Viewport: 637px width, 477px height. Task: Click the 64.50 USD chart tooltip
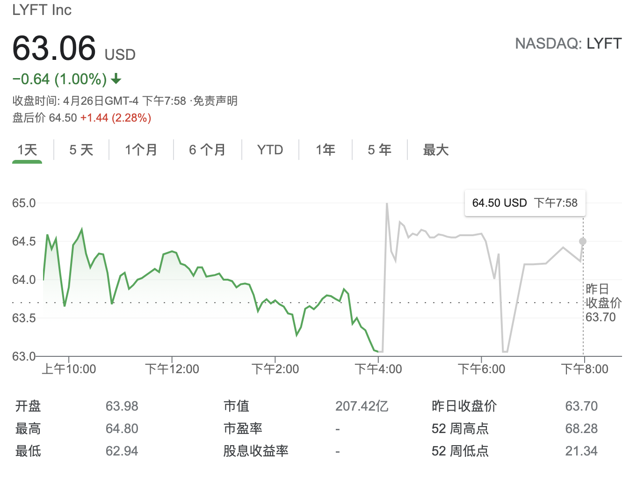pos(525,203)
